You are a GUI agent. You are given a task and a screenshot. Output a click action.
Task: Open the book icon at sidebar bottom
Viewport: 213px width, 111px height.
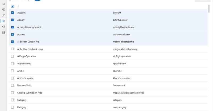3,32
